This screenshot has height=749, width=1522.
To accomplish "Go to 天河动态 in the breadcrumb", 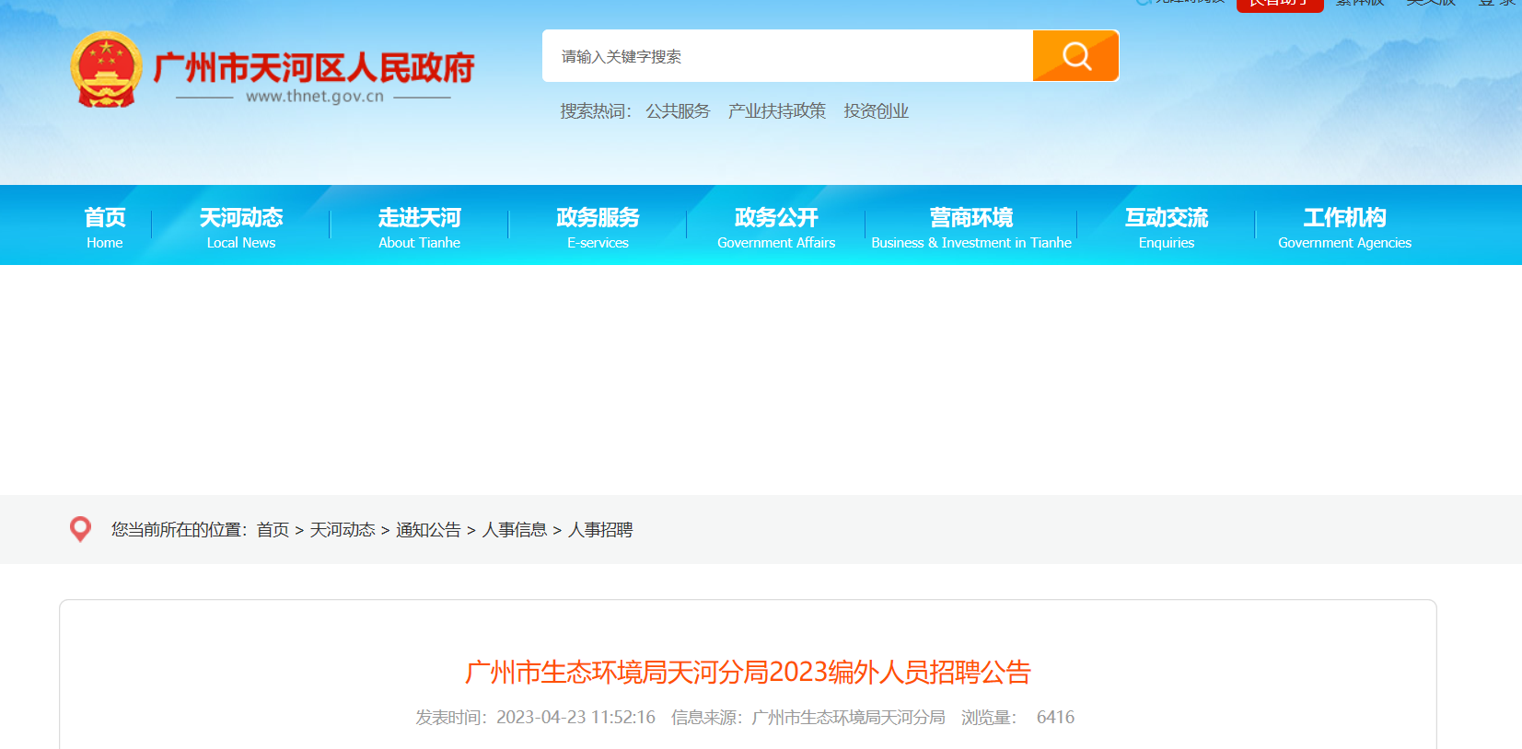I will point(343,530).
